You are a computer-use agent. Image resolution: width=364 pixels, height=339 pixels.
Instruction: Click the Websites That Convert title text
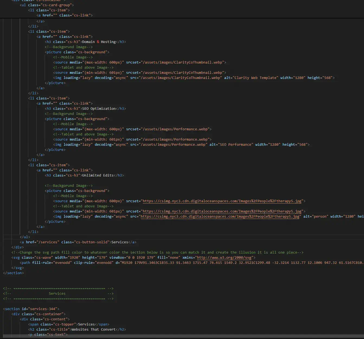pyautogui.click(x=93, y=330)
